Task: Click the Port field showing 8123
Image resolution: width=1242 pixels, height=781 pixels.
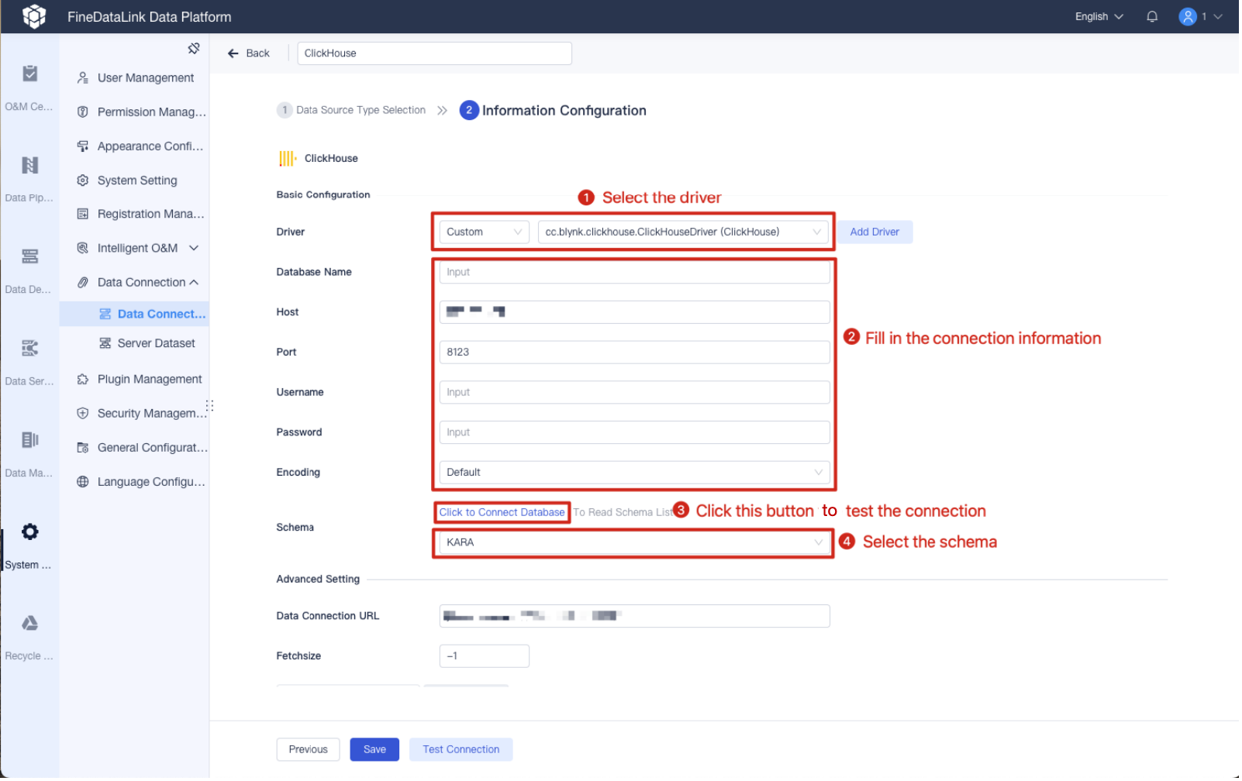Action: 636,353
